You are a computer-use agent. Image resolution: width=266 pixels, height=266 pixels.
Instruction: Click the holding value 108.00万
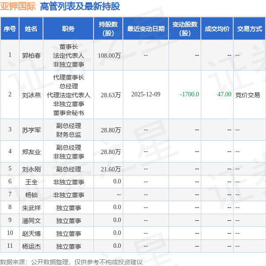pyautogui.click(x=109, y=56)
